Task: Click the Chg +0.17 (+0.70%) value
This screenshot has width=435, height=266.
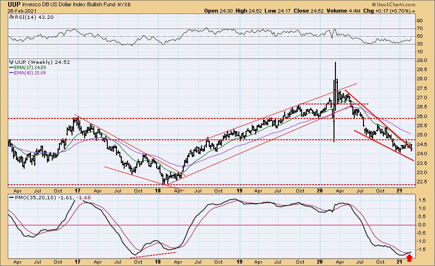Action: tap(387, 11)
